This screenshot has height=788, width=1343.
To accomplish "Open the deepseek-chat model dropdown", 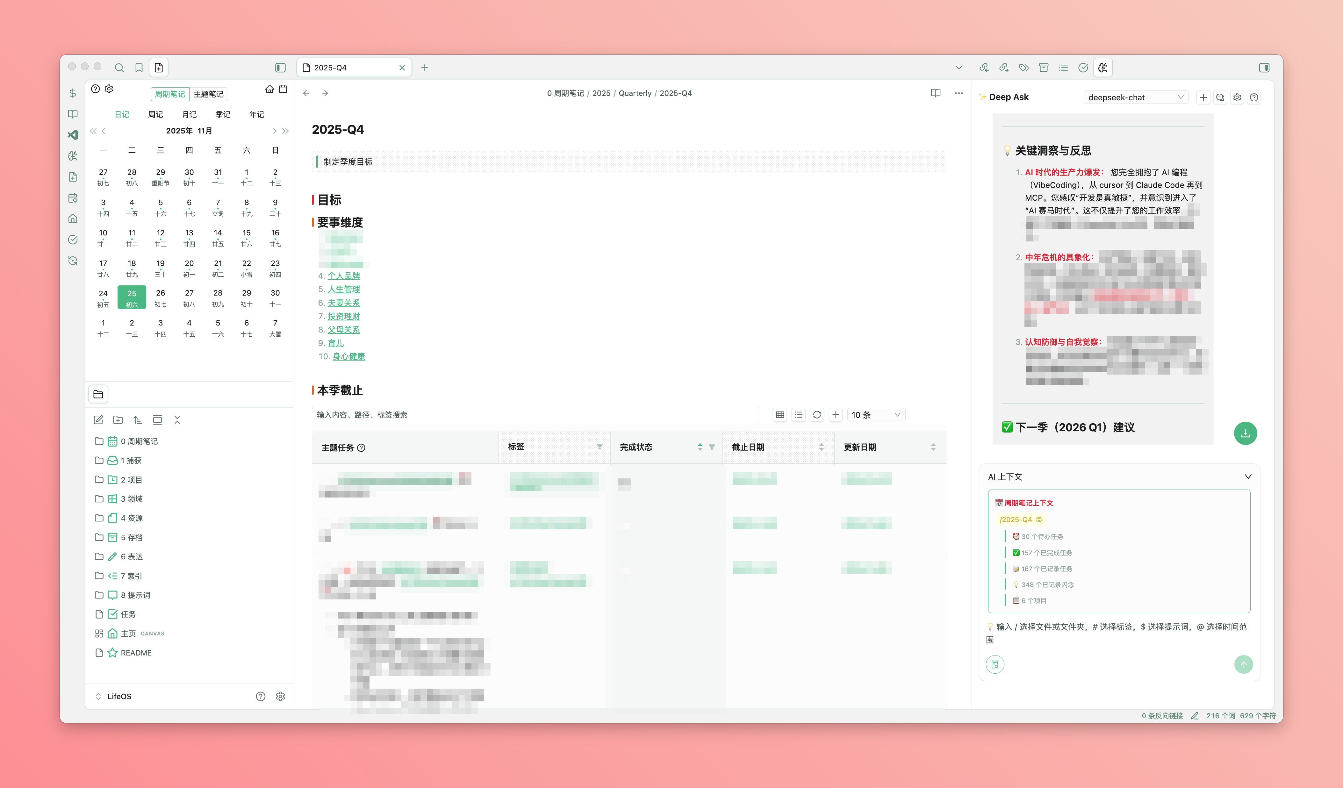I will pos(1135,97).
